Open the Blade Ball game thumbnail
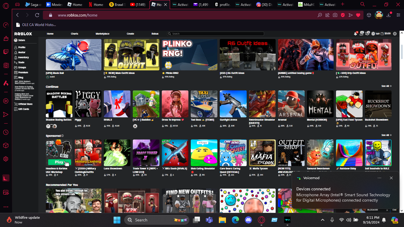The height and width of the screenshot is (227, 404). 74,55
